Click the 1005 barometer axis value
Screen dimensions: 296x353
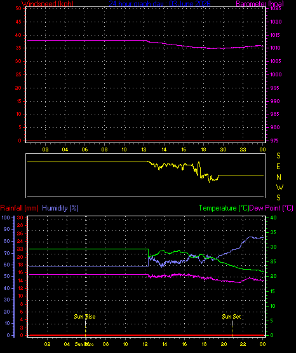(276, 61)
